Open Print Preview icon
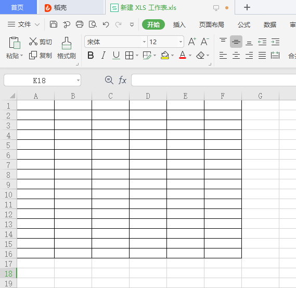 (x=93, y=24)
